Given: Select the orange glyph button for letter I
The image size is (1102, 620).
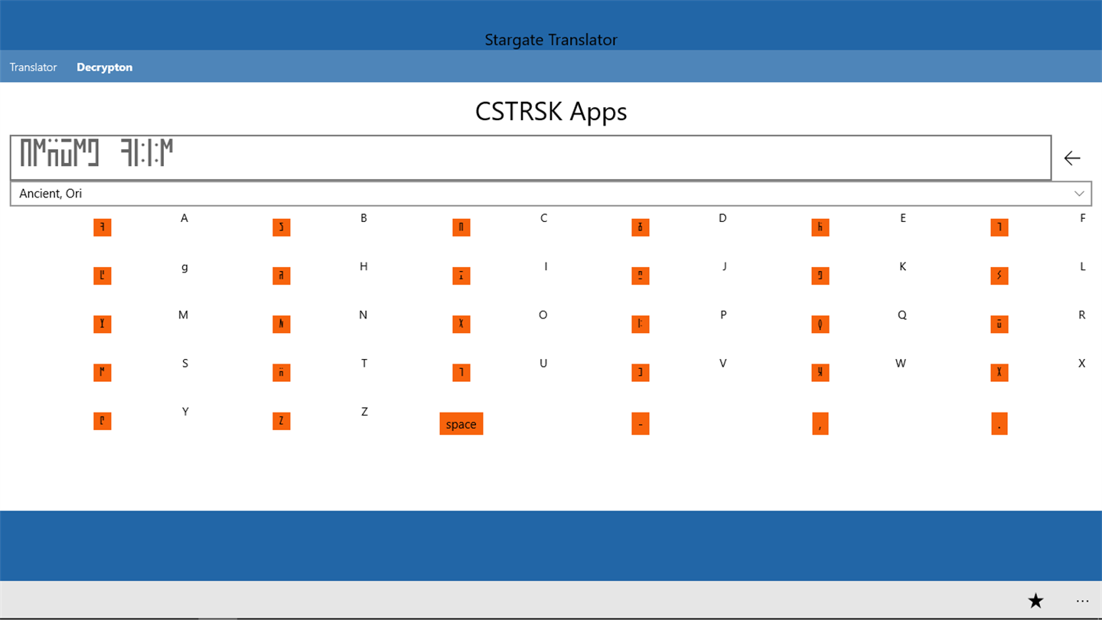Looking at the screenshot, I should (461, 276).
